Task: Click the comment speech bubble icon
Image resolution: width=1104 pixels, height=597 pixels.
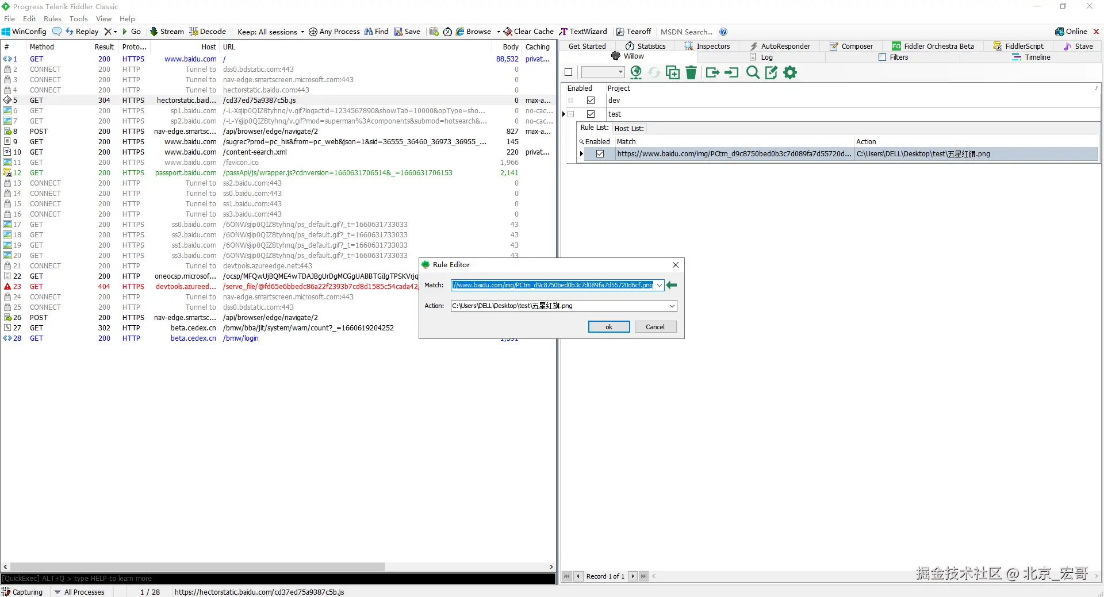Action: (x=57, y=32)
